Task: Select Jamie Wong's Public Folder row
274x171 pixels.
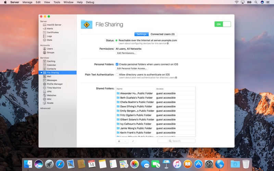Action: [155, 128]
